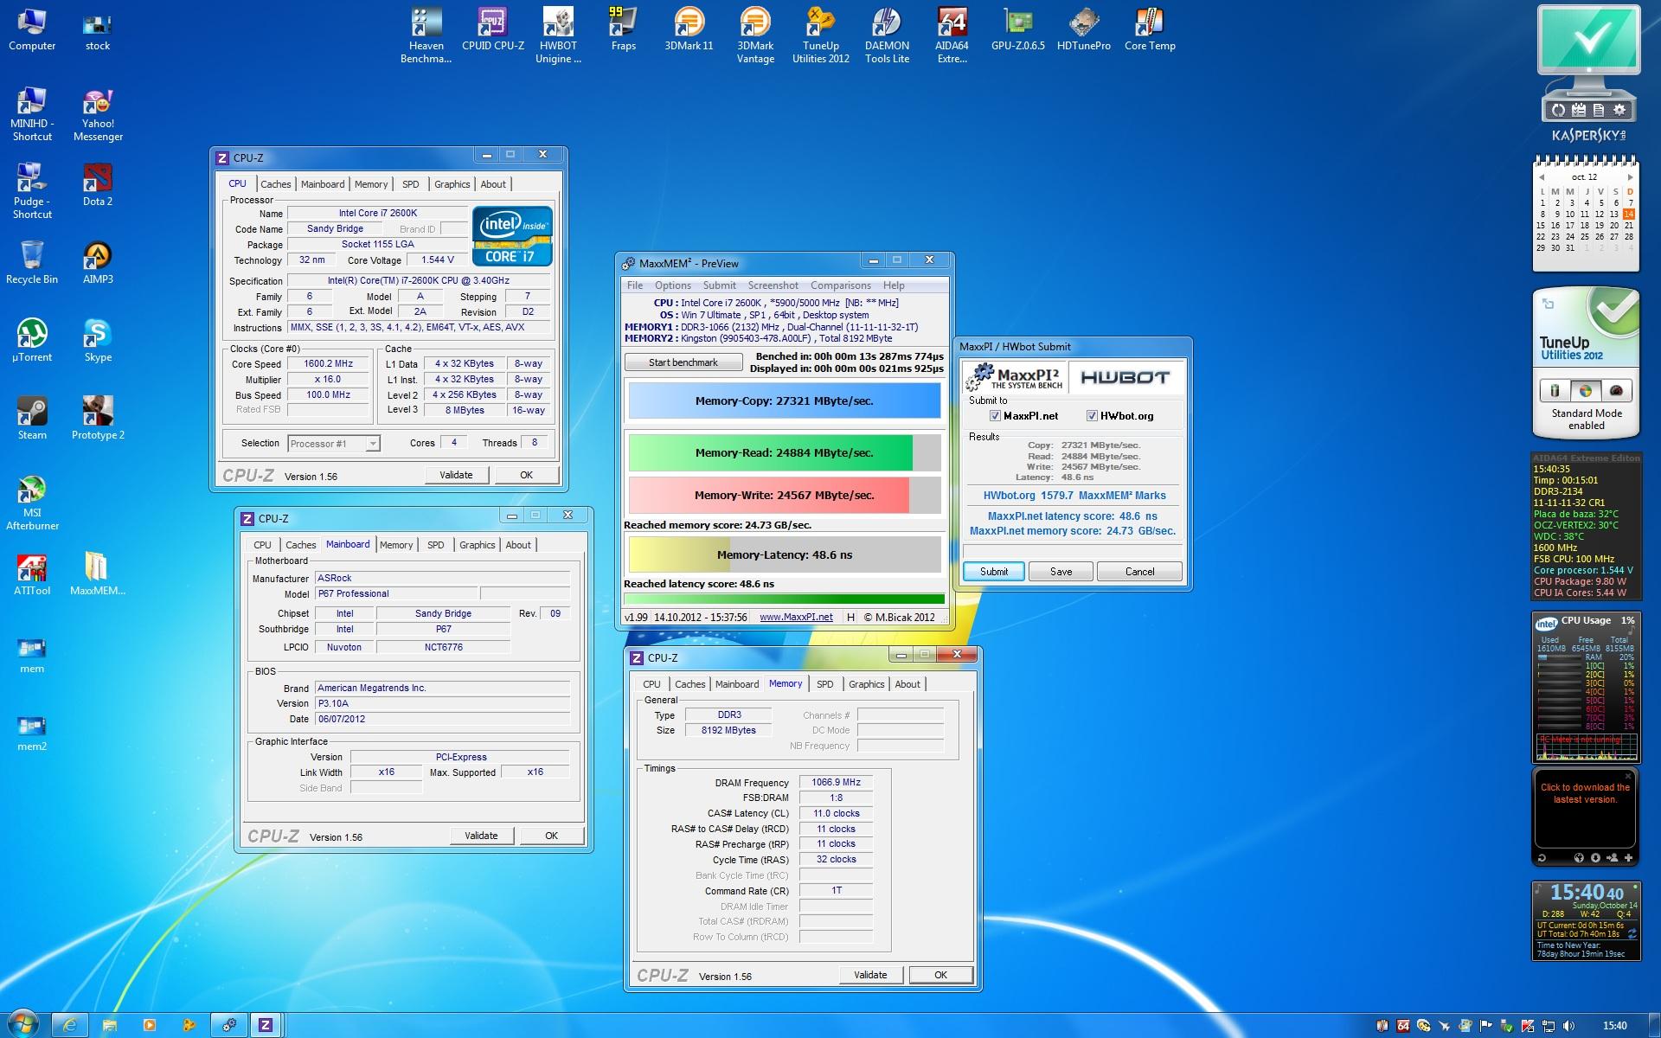Screen dimensions: 1661x1038
Task: Click the Windows Start orb
Action: 22,1024
